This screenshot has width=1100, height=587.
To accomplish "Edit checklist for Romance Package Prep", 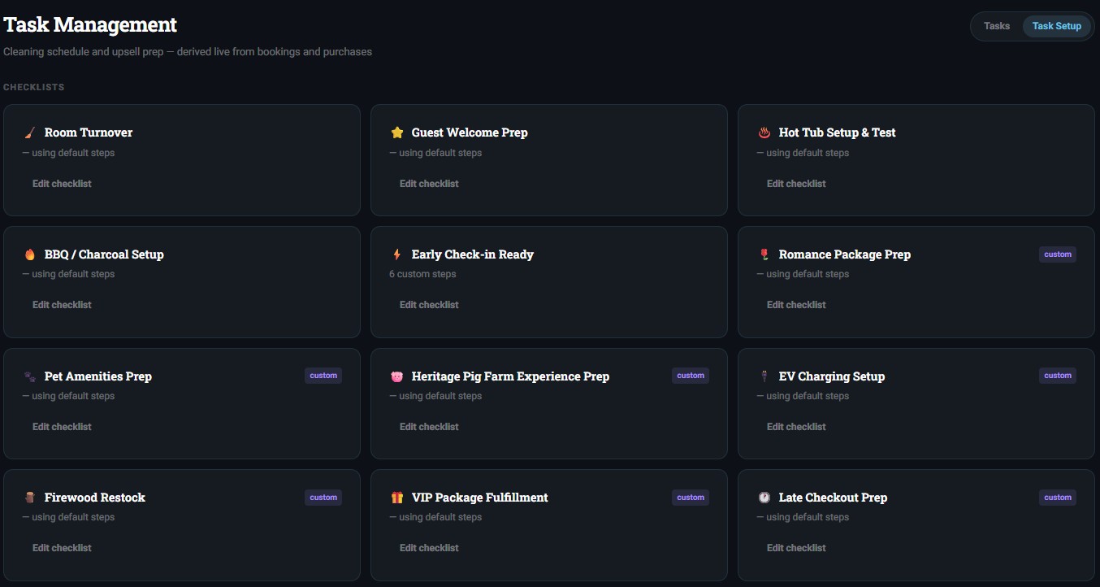I will 796,305.
